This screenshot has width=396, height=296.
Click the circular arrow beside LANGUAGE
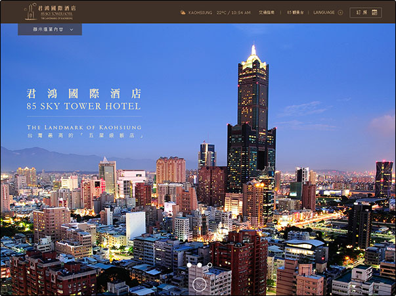pos(340,12)
